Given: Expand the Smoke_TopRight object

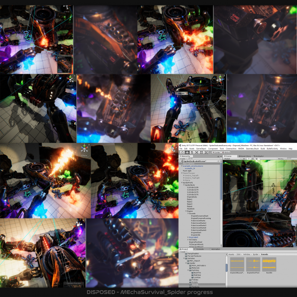Looking at the screenshot, I should (184, 178).
